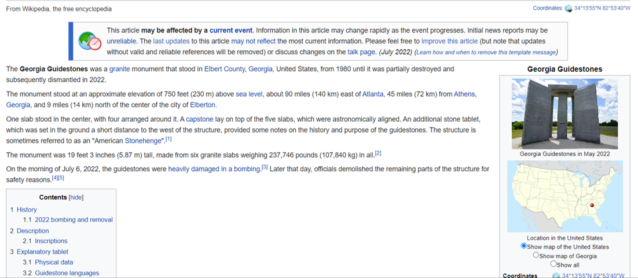638x278 pixels.
Task: Select Show map of Georgia radio
Action: (536, 255)
